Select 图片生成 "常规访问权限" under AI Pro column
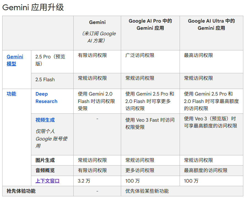 (x=140, y=160)
